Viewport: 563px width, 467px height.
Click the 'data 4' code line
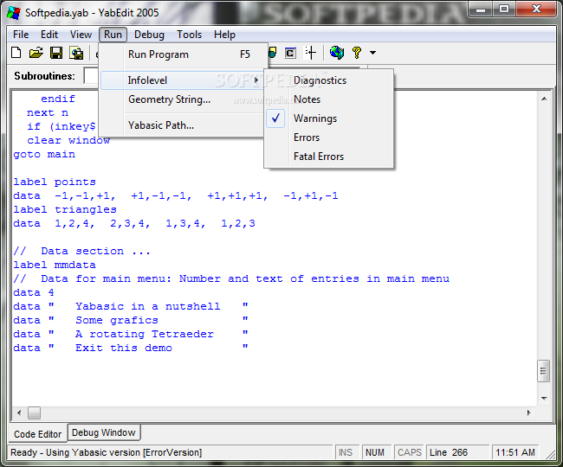[34, 292]
